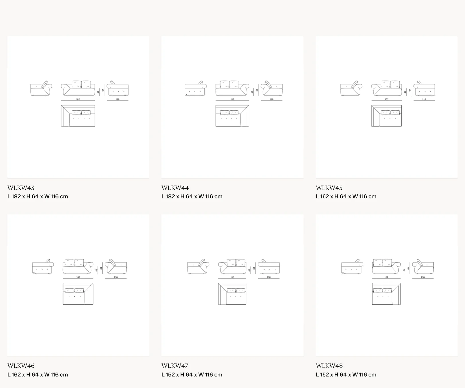Select the WLKW47 drawing thumbnail

[x=232, y=285]
